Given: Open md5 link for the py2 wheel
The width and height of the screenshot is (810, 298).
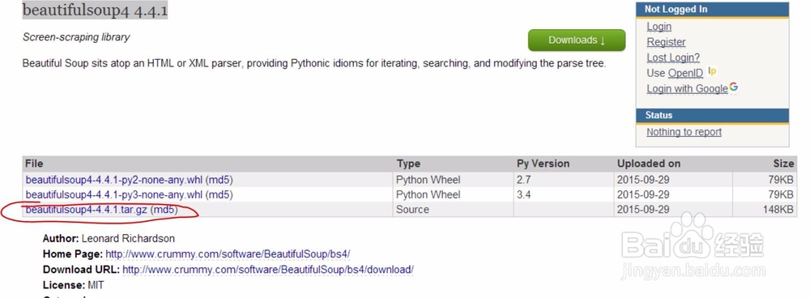Looking at the screenshot, I should click(220, 180).
